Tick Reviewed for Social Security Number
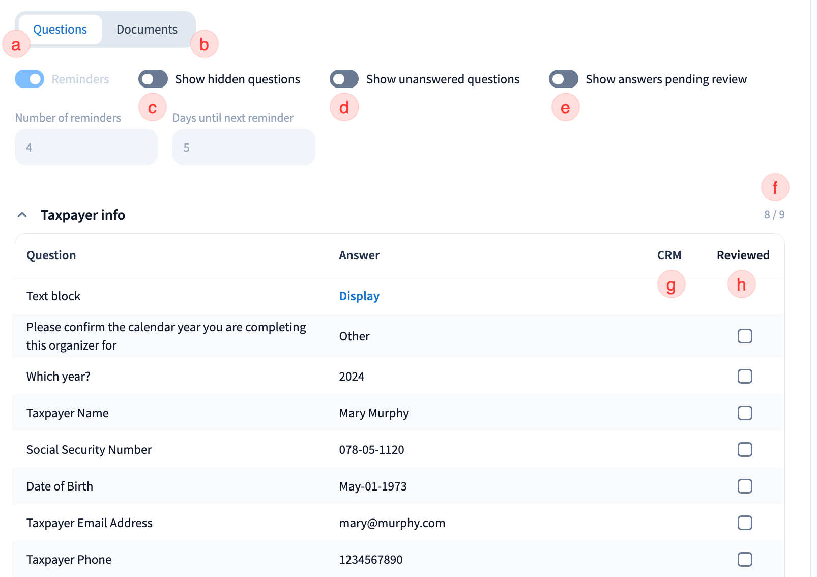Screen dimensions: 817x577 coord(745,450)
